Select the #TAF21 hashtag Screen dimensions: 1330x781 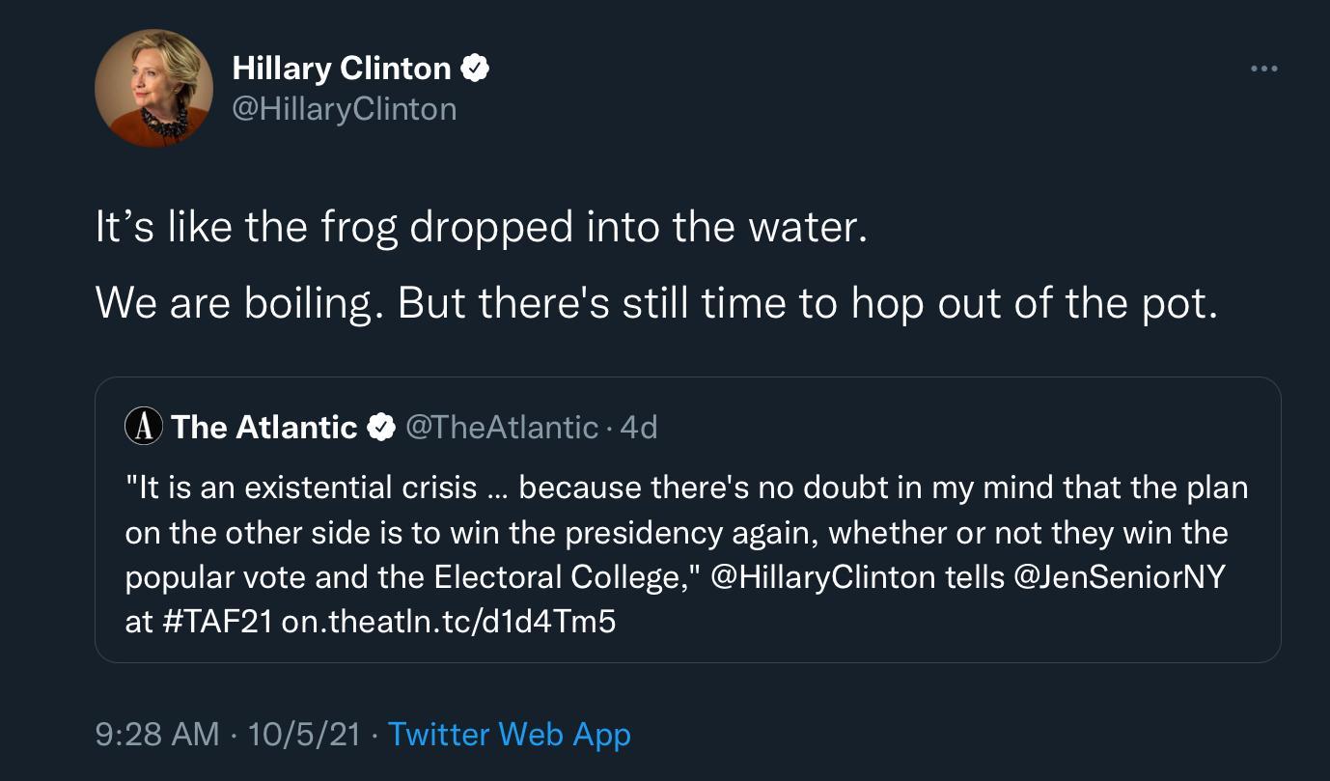coord(212,622)
